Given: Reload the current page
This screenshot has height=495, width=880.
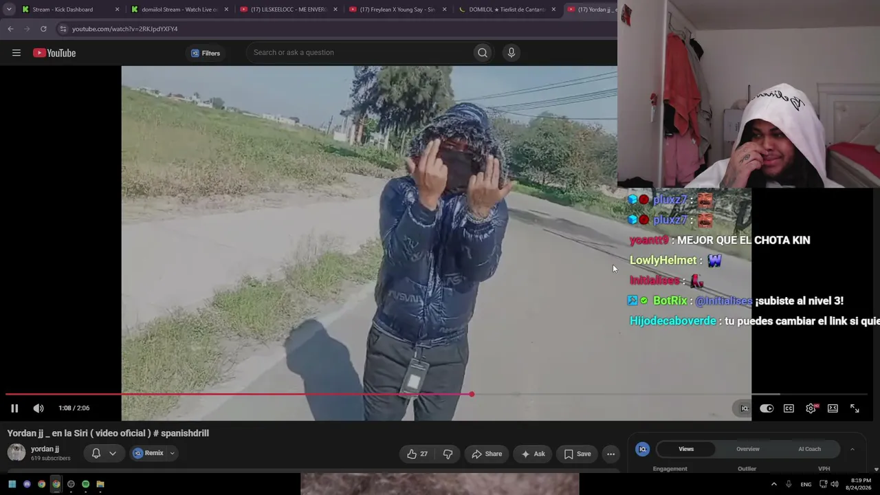Looking at the screenshot, I should tap(43, 29).
